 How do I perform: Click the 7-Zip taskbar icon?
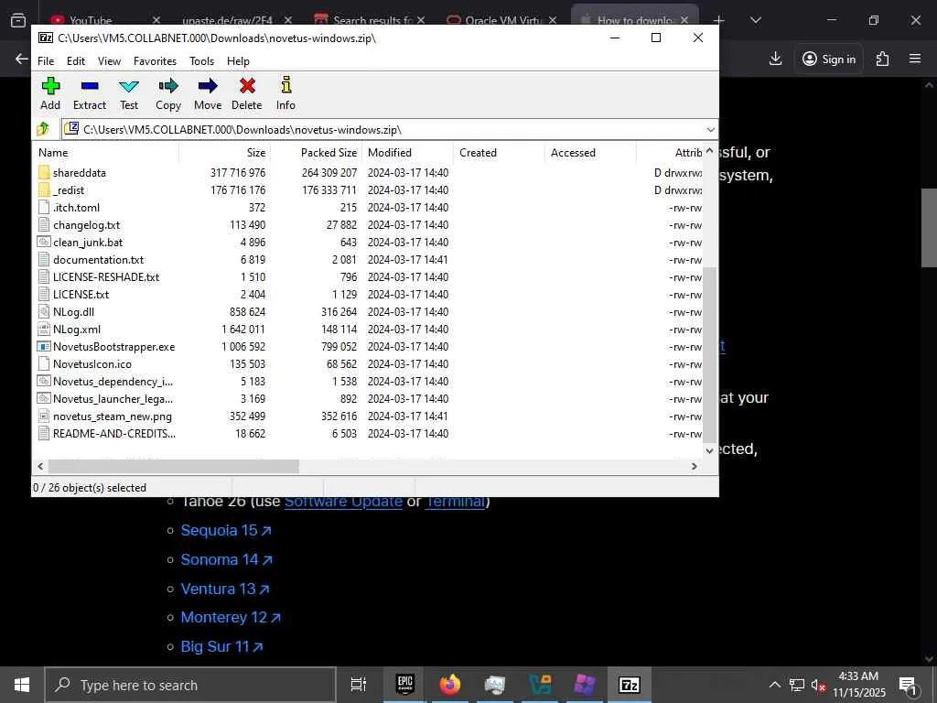630,685
